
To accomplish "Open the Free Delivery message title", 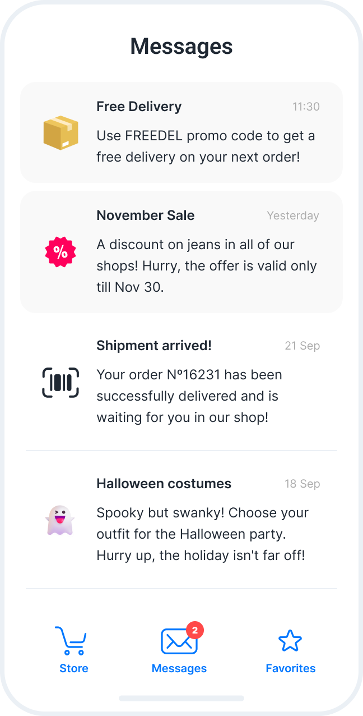I will (x=139, y=107).
